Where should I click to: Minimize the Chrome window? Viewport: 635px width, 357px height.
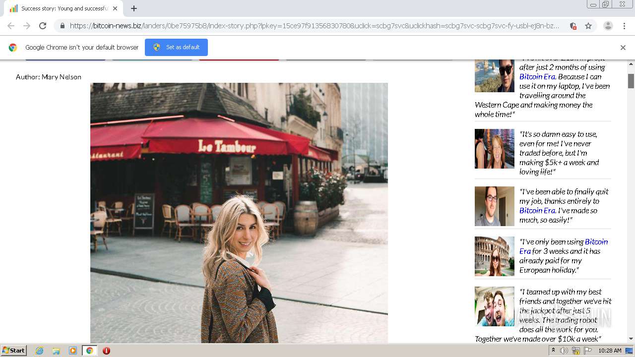pos(593,4)
